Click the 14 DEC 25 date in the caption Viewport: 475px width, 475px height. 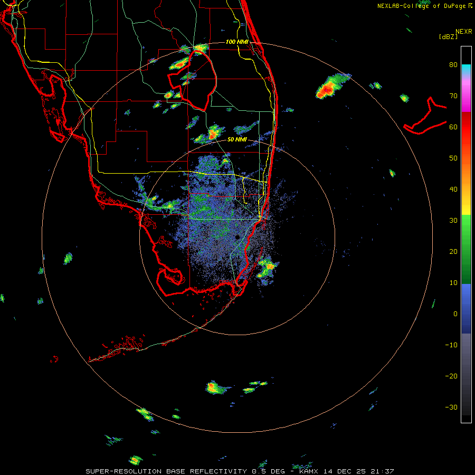click(345, 471)
